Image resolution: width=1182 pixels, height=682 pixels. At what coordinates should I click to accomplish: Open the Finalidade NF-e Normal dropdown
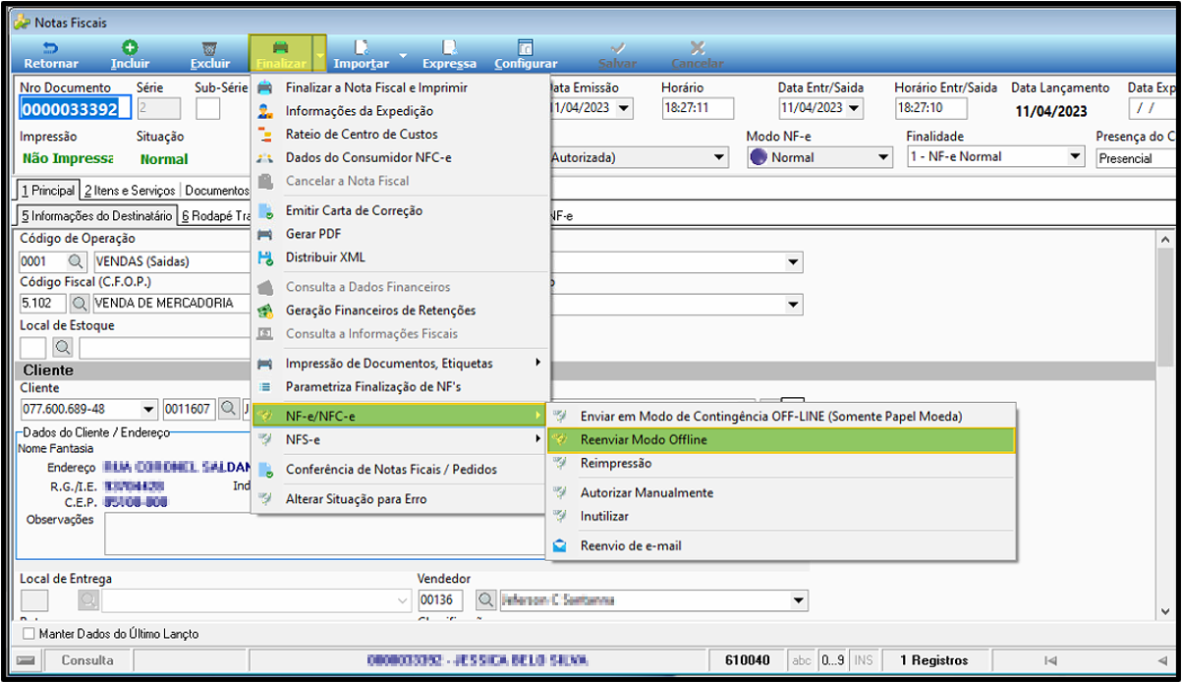(1075, 157)
